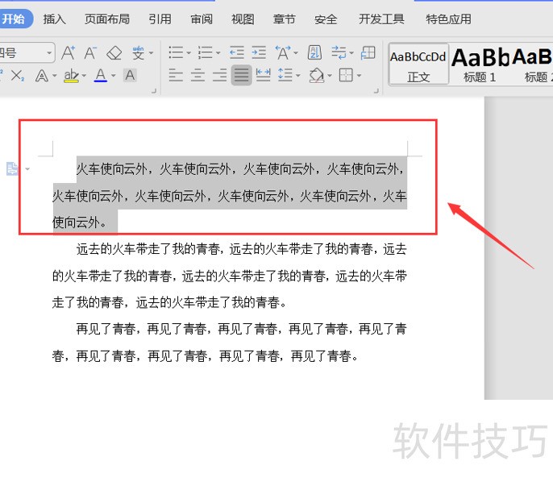Expand the Chinese layout dropdown arrow
553x482 pixels.
[296, 53]
